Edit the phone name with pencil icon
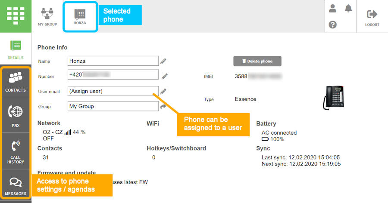388x203 pixels. click(x=163, y=62)
